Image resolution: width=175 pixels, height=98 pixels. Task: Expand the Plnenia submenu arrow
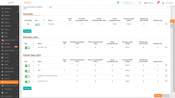click(17, 30)
